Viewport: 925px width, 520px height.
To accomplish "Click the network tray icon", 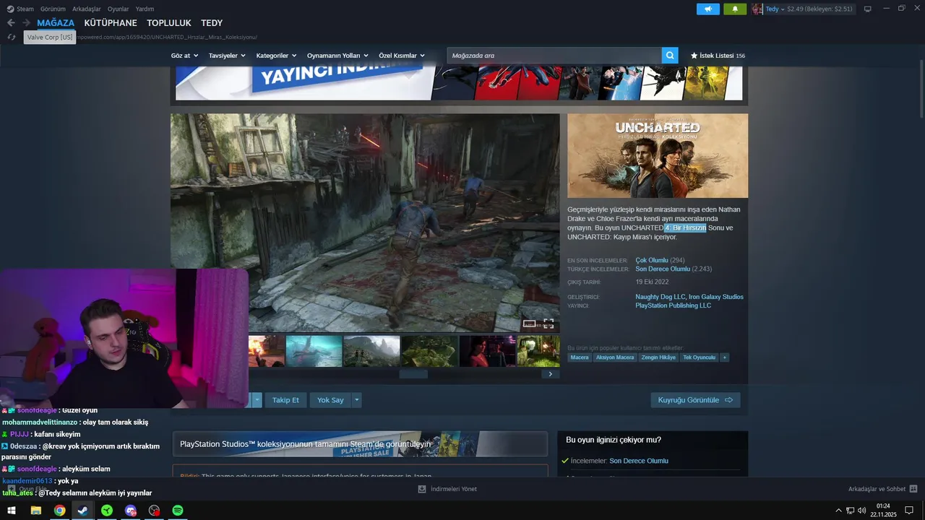I will tap(850, 511).
